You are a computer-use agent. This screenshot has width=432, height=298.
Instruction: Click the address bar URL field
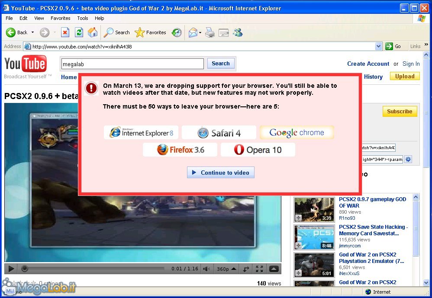203,47
